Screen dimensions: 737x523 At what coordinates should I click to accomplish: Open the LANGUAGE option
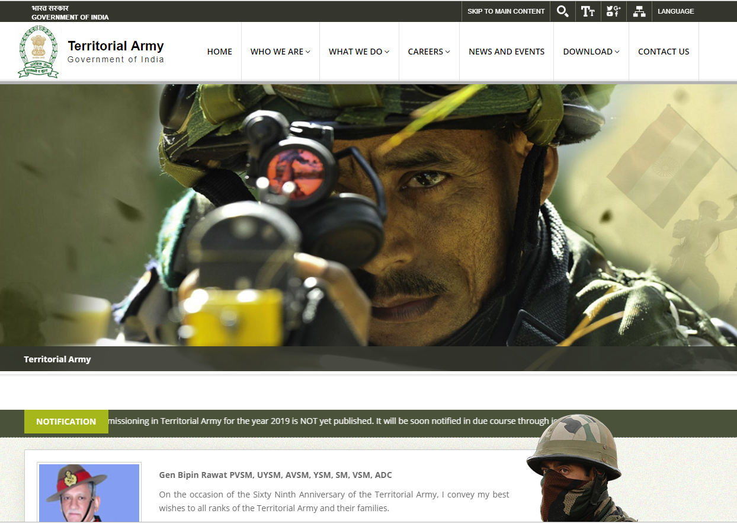pyautogui.click(x=675, y=11)
